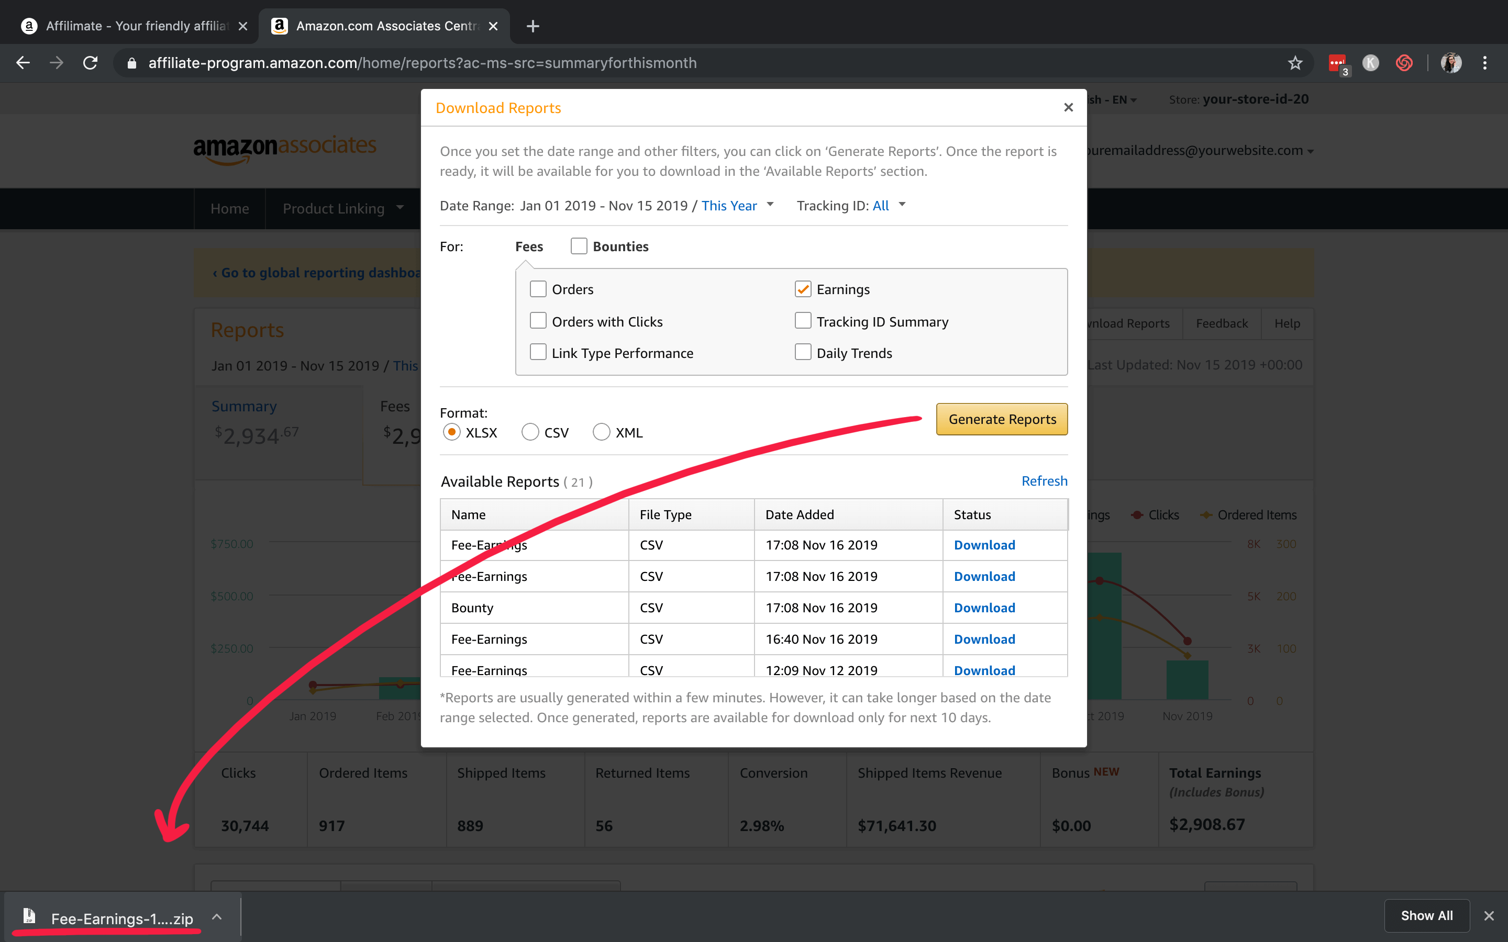Go back with the browser back arrow
The width and height of the screenshot is (1508, 942).
23,63
